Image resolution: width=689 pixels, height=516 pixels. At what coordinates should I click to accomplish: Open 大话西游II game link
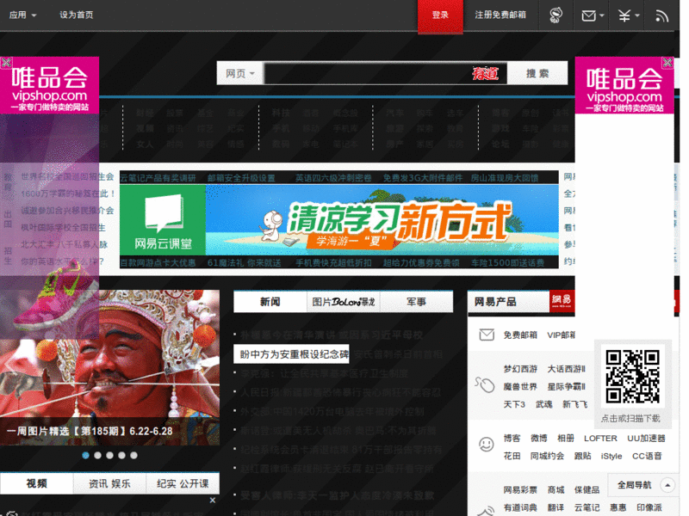tap(566, 369)
